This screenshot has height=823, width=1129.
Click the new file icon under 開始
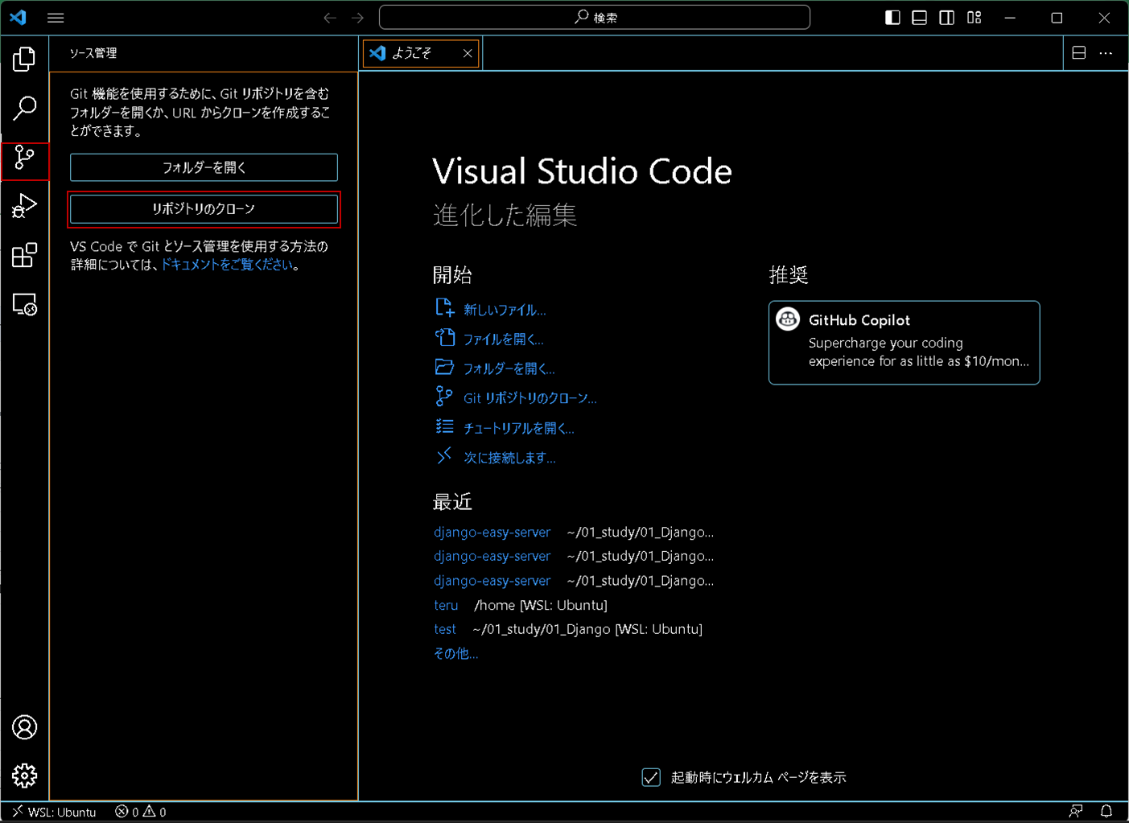(x=444, y=308)
